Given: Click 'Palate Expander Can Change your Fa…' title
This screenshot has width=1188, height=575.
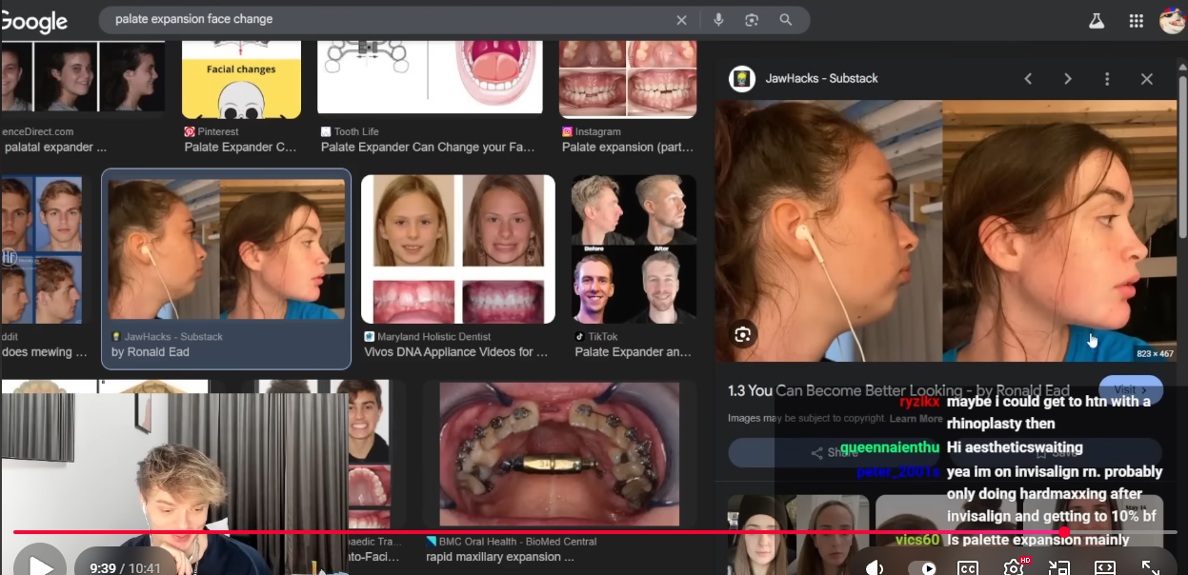Looking at the screenshot, I should [x=428, y=148].
